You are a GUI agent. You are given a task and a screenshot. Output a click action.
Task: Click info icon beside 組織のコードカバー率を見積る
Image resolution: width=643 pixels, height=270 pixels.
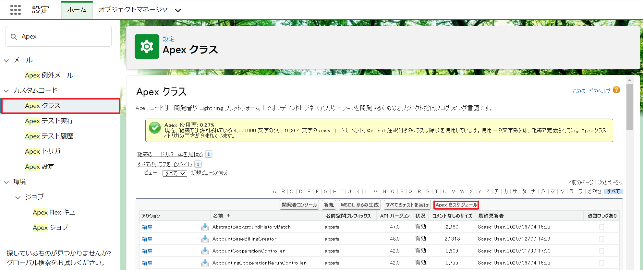point(209,154)
